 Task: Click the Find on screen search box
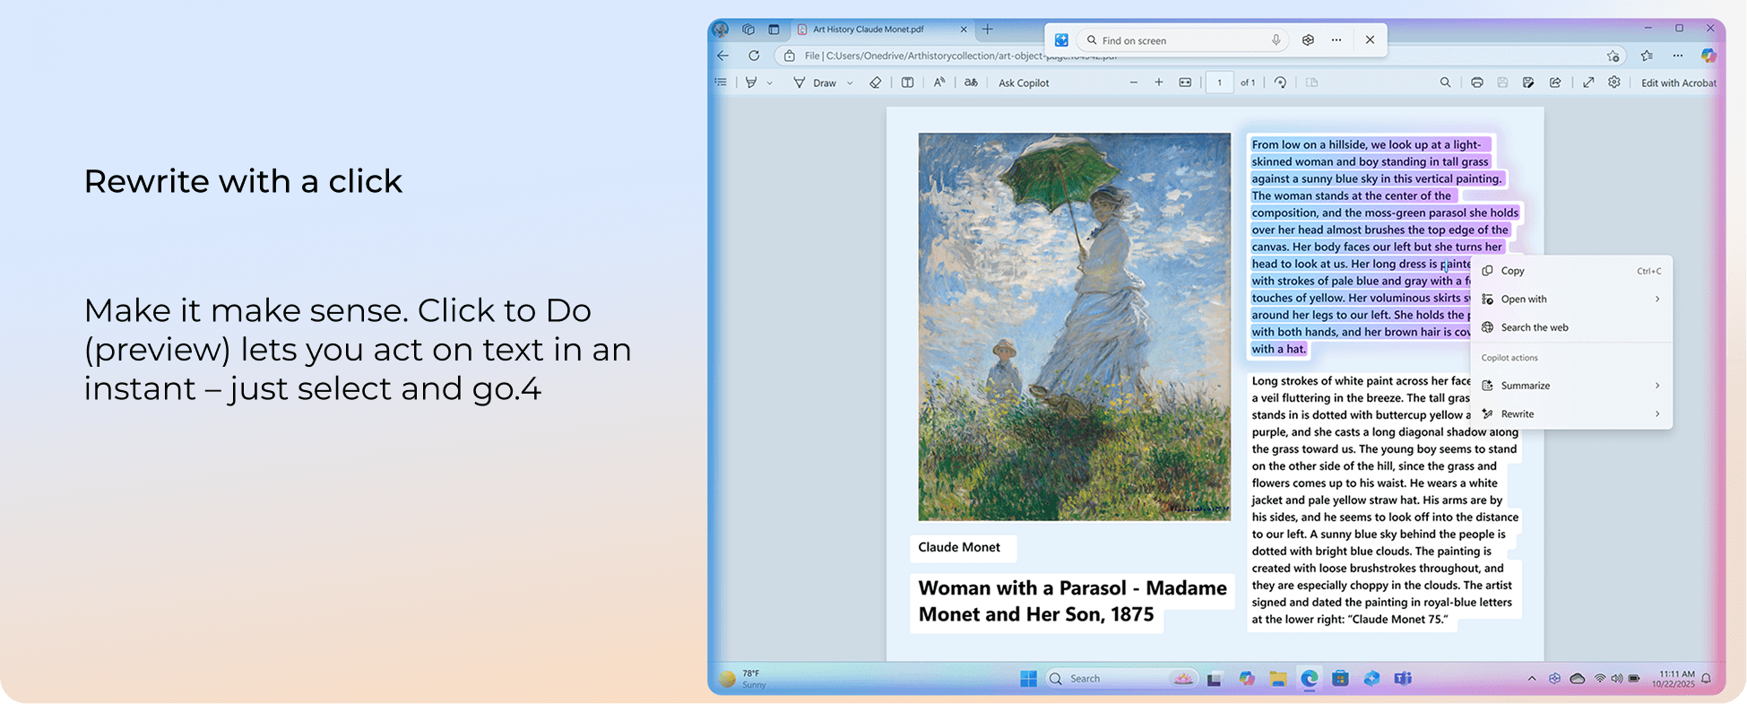[1183, 40]
